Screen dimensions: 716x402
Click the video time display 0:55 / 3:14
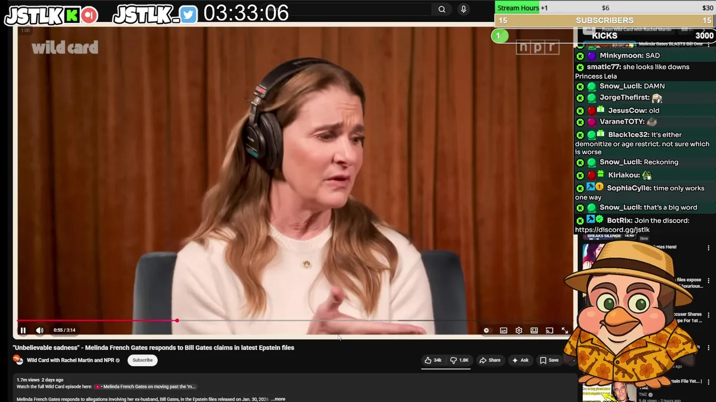[64, 330]
